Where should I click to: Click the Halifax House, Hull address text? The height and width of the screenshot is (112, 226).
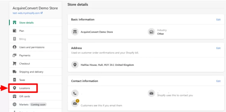[107, 65]
